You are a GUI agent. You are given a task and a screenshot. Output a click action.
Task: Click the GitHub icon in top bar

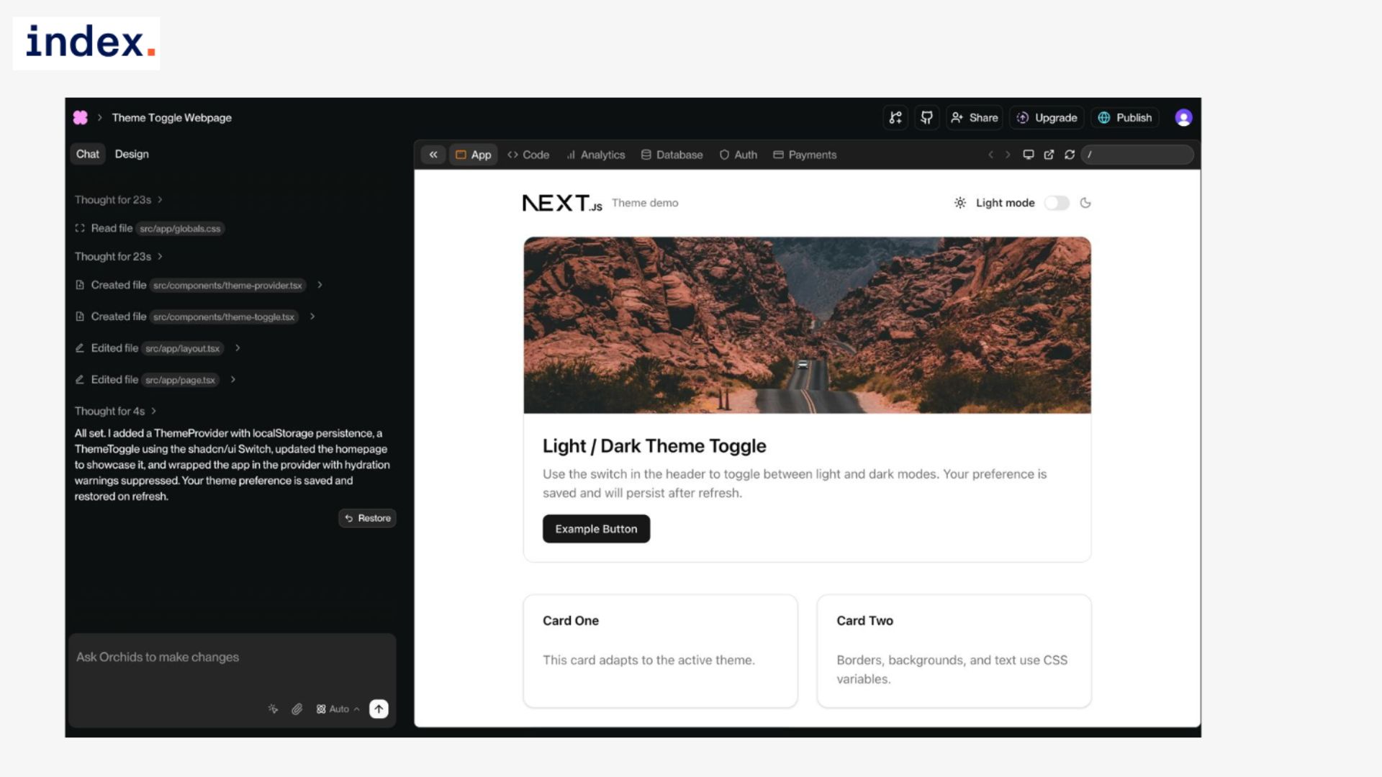coord(926,117)
